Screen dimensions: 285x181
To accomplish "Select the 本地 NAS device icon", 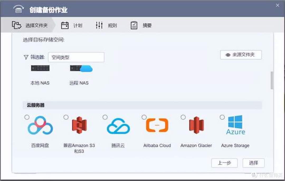I will 40,68.
